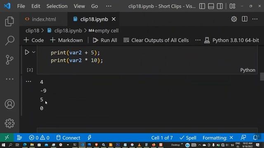Screen dimensions: 264x148
Task: Click the database Connect status item
Action: [x=68, y=138]
